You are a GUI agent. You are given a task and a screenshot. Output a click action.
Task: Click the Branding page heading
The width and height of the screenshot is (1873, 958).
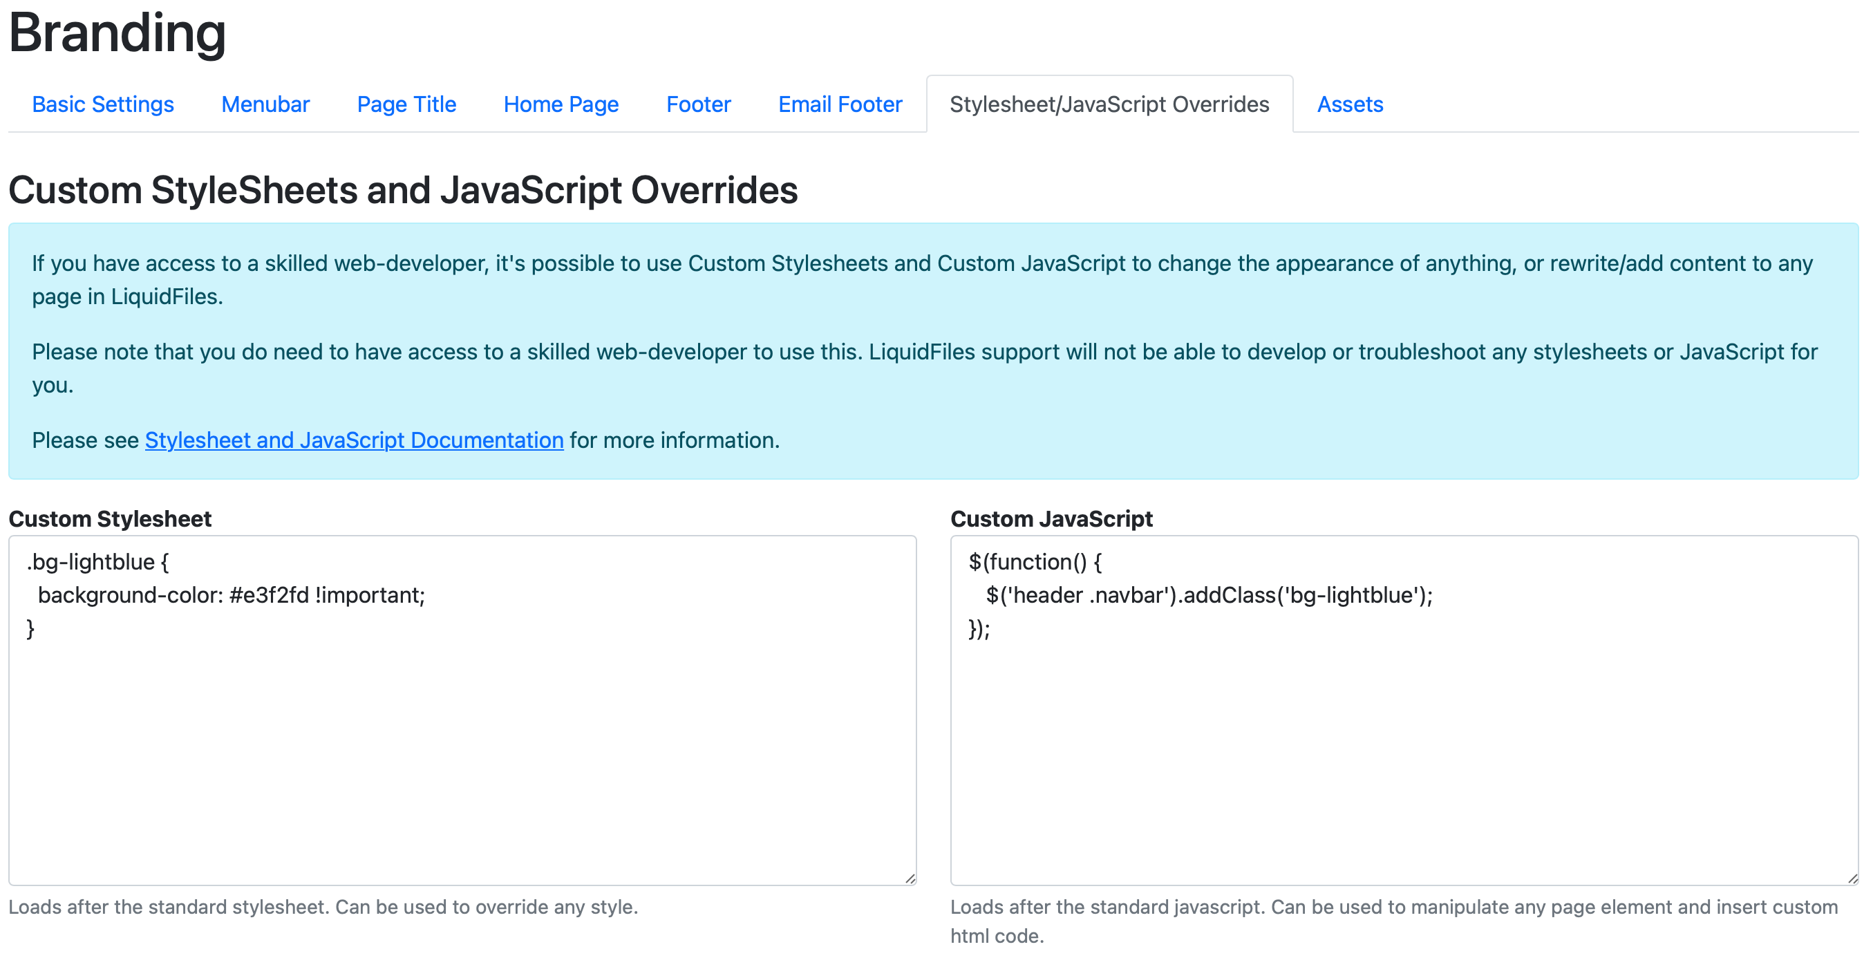point(117,33)
